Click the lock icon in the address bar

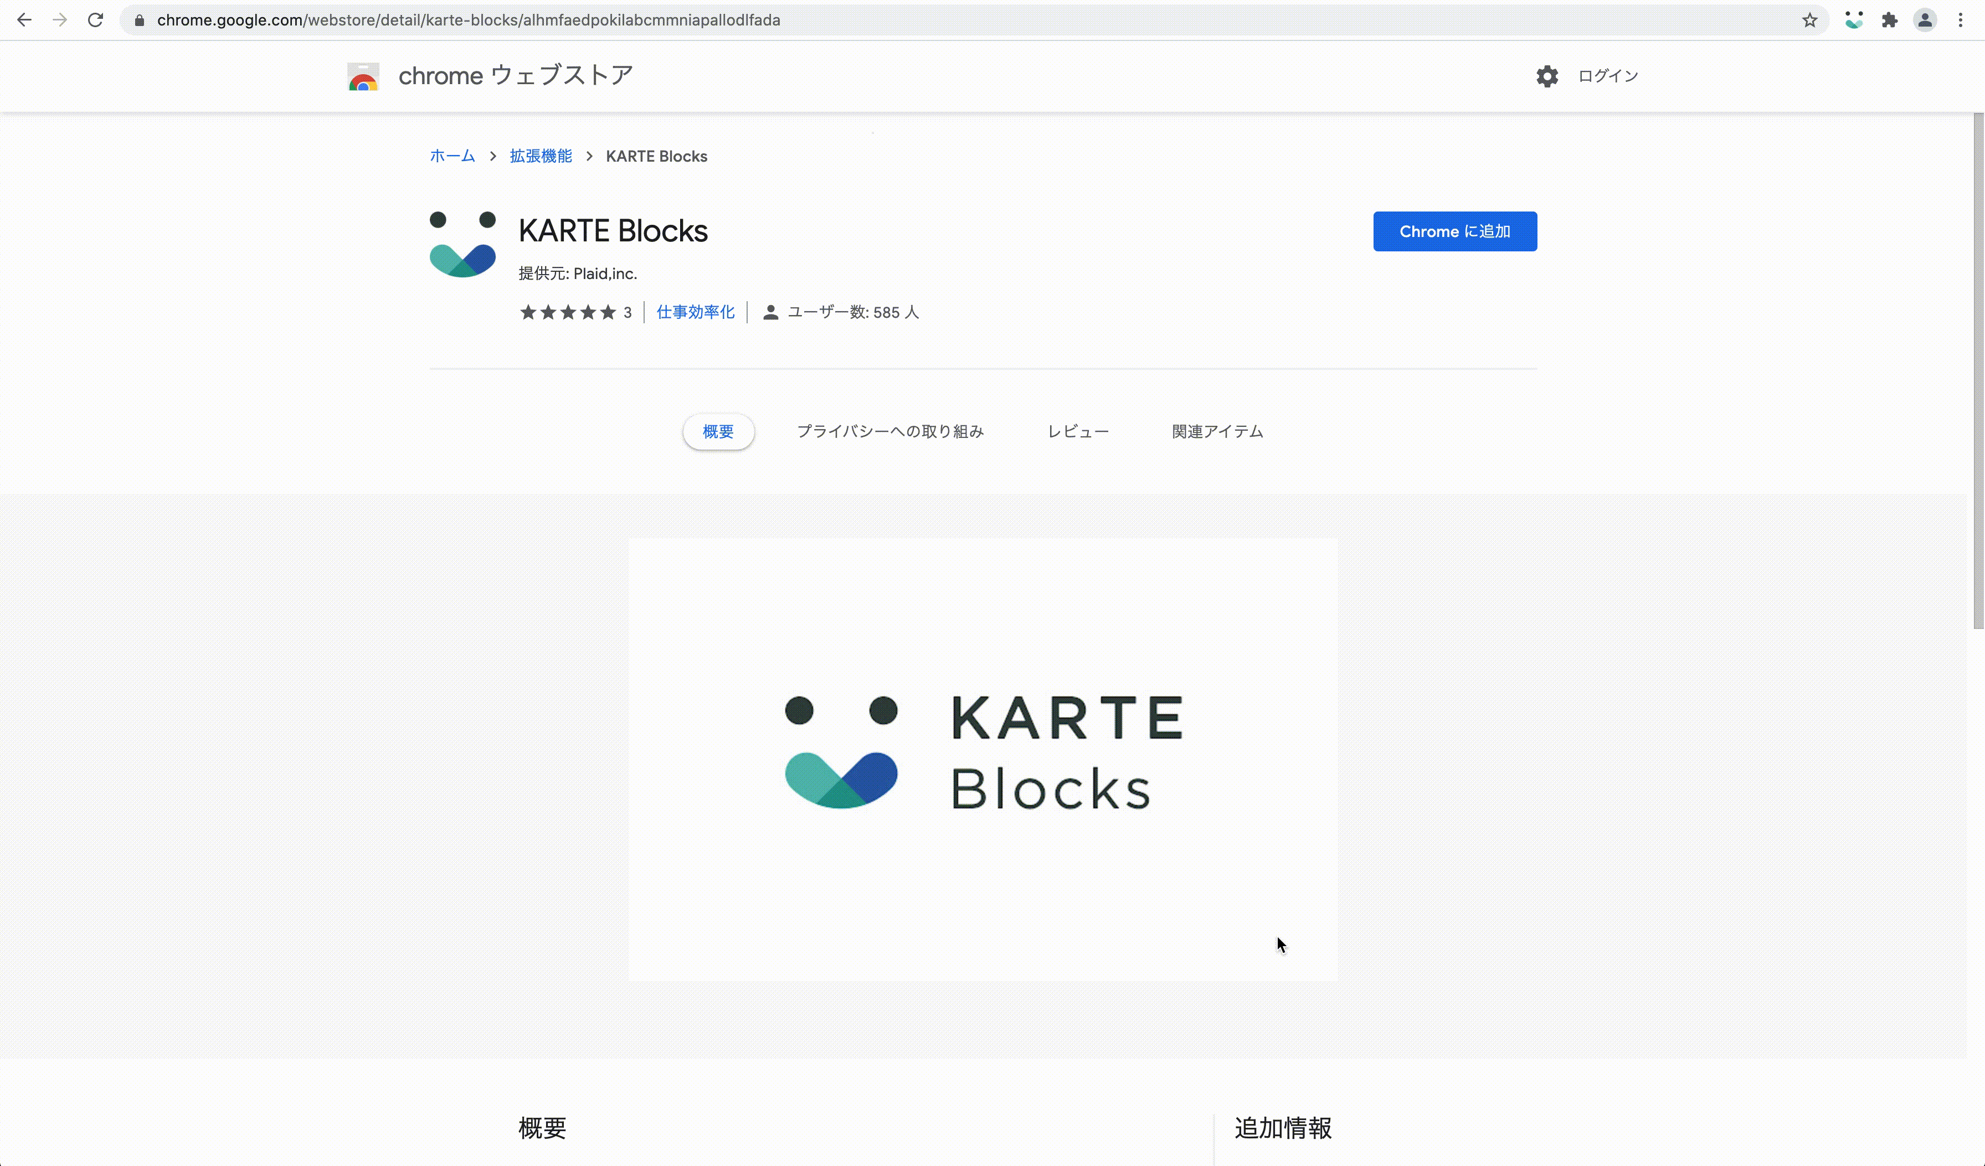(x=140, y=20)
